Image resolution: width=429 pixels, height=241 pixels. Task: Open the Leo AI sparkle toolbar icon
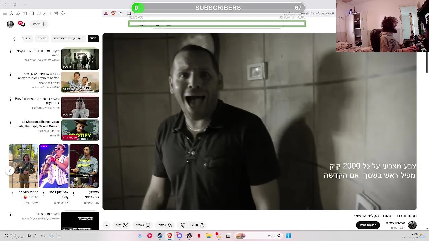(18, 13)
